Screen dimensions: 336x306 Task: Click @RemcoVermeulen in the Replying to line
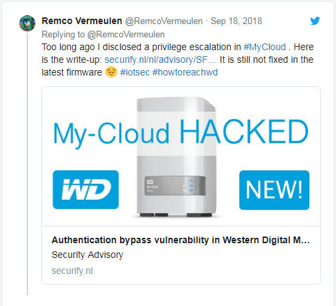pyautogui.click(x=126, y=34)
